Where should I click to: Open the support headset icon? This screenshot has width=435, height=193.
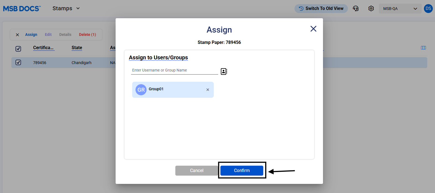[356, 9]
